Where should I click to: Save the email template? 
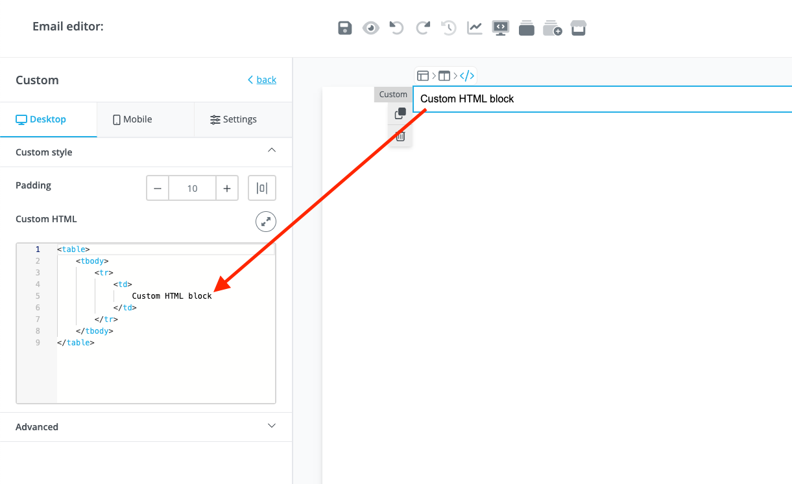(x=344, y=28)
